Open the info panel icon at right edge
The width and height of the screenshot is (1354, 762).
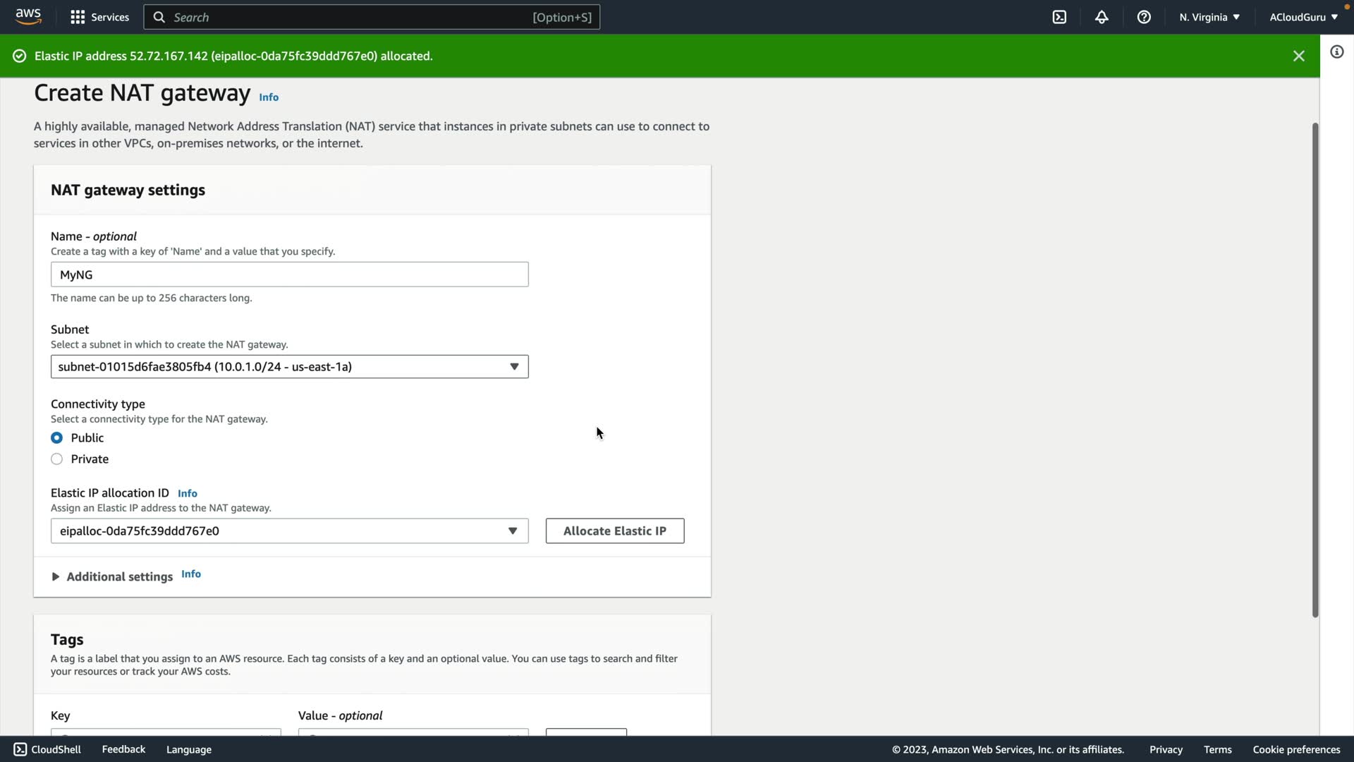(x=1336, y=52)
